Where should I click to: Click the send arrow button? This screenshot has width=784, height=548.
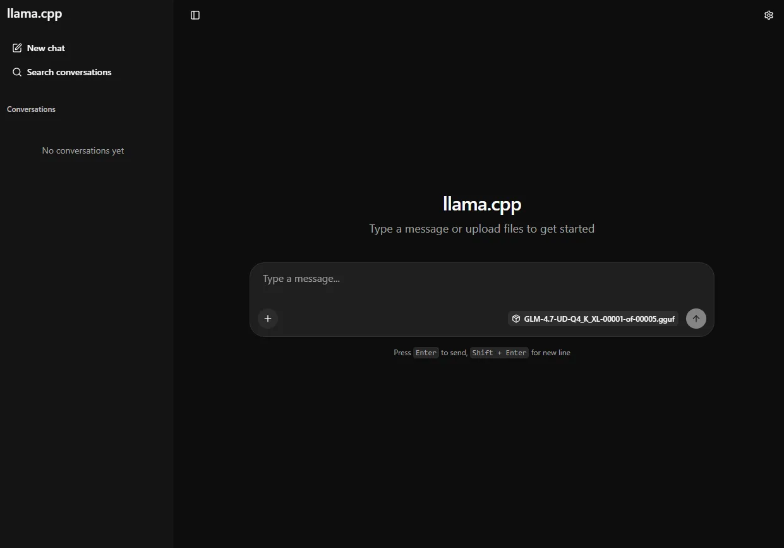coord(696,319)
